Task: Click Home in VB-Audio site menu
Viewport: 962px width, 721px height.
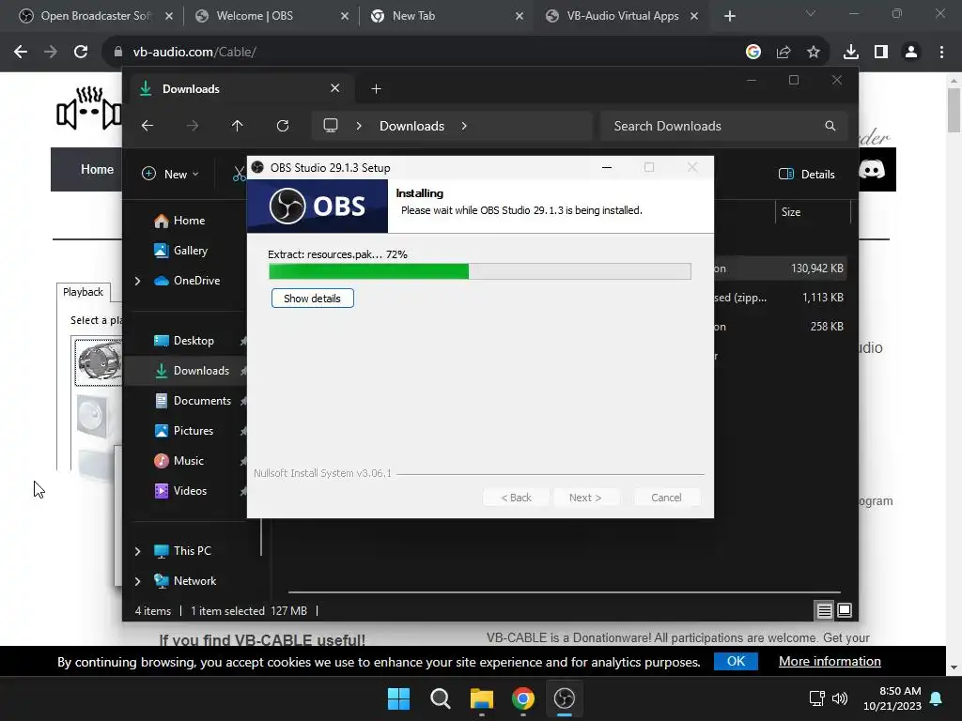Action: [97, 169]
